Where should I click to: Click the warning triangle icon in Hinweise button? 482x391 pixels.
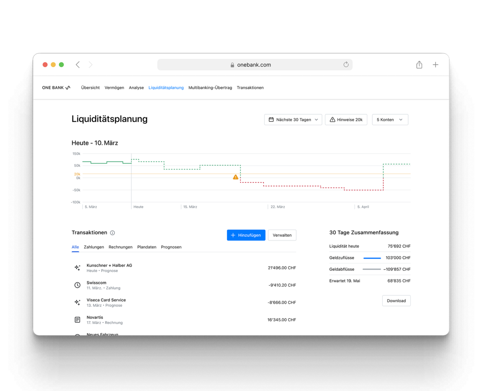pyautogui.click(x=332, y=119)
